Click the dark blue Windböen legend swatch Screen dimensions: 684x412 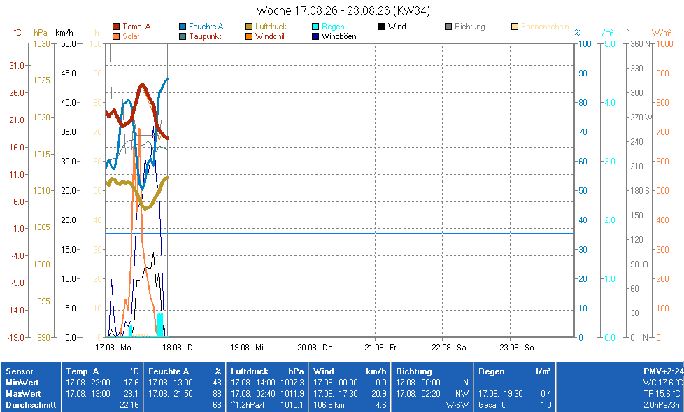pos(315,36)
